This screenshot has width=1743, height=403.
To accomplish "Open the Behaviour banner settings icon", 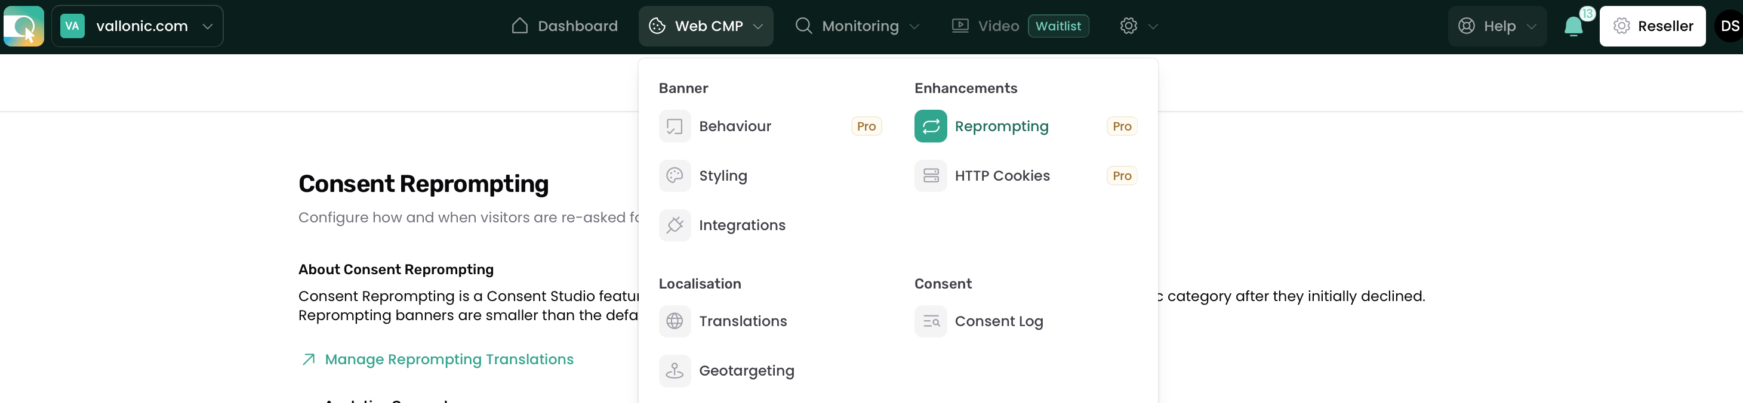I will click(x=675, y=126).
